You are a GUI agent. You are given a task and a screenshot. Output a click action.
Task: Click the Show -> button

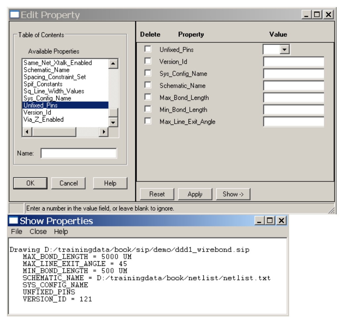tap(232, 194)
